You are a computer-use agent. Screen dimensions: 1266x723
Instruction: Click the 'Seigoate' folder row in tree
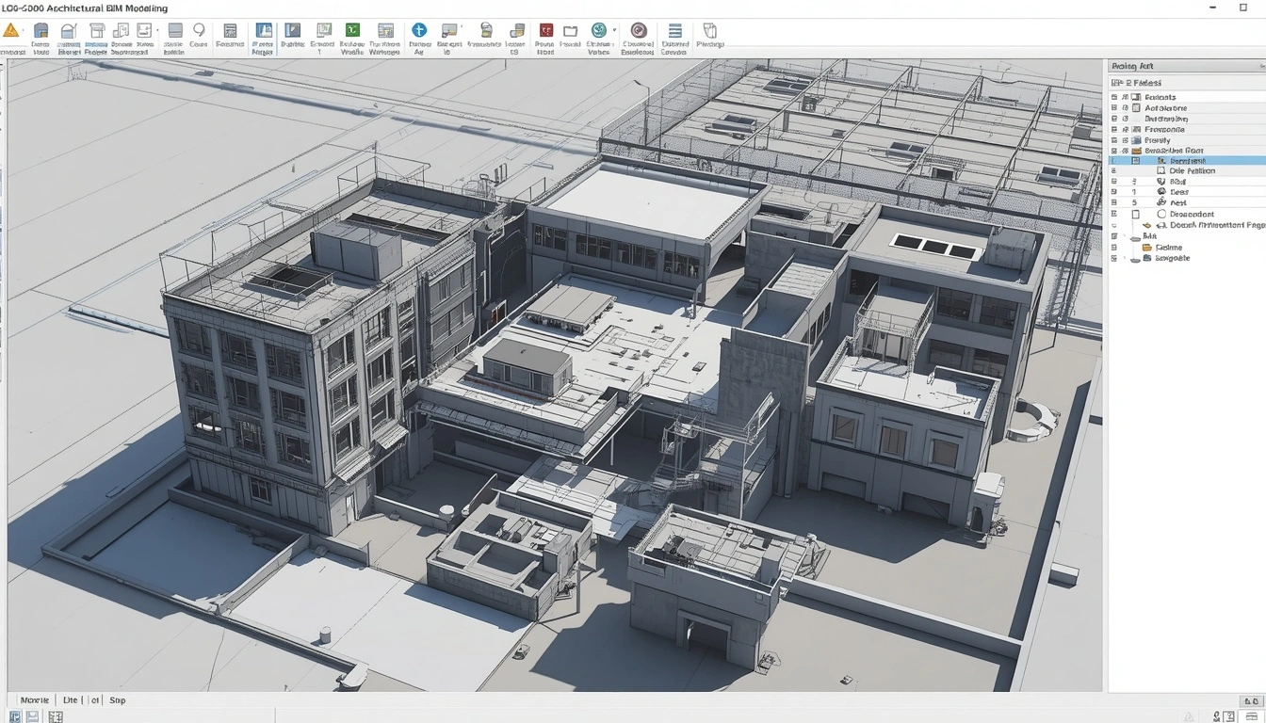point(1188,258)
